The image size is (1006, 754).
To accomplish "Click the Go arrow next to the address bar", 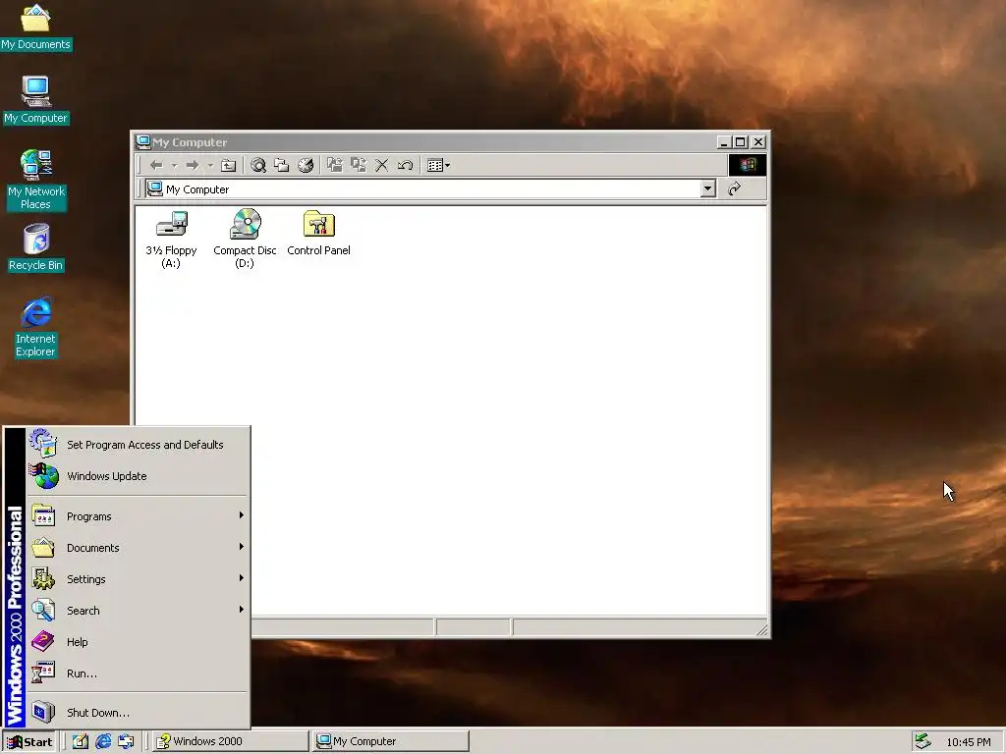I will pyautogui.click(x=735, y=188).
